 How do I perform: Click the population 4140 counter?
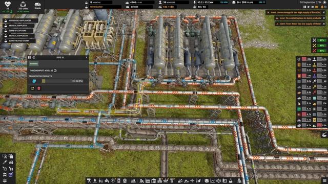[140, 2]
